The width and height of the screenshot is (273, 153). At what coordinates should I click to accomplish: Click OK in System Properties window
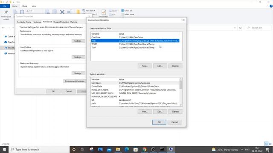point(53,91)
